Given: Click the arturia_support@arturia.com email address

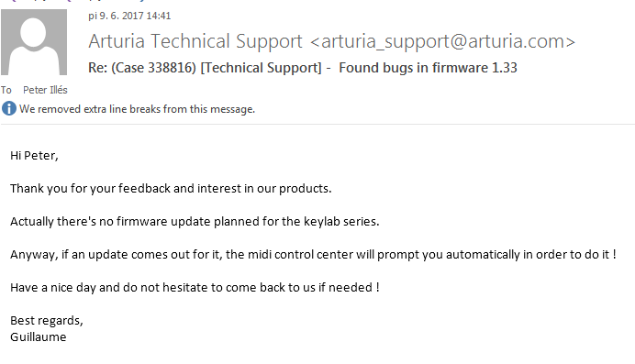Looking at the screenshot, I should [442, 41].
